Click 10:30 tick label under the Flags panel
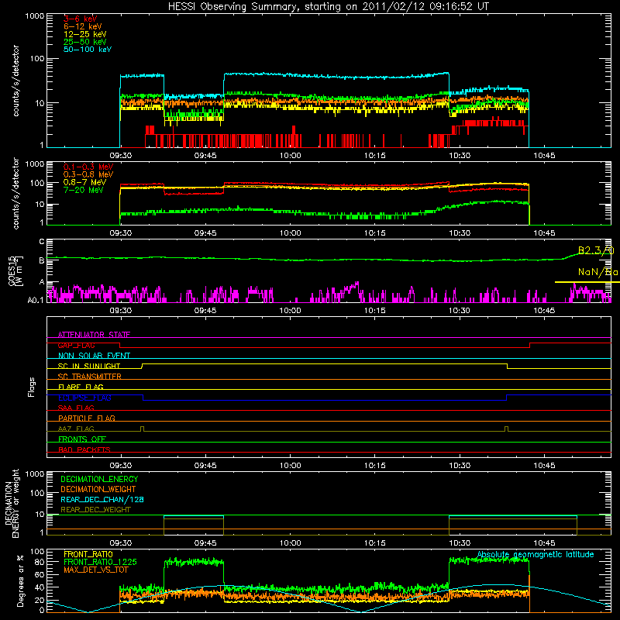This screenshot has height=620, width=620. 460,466
